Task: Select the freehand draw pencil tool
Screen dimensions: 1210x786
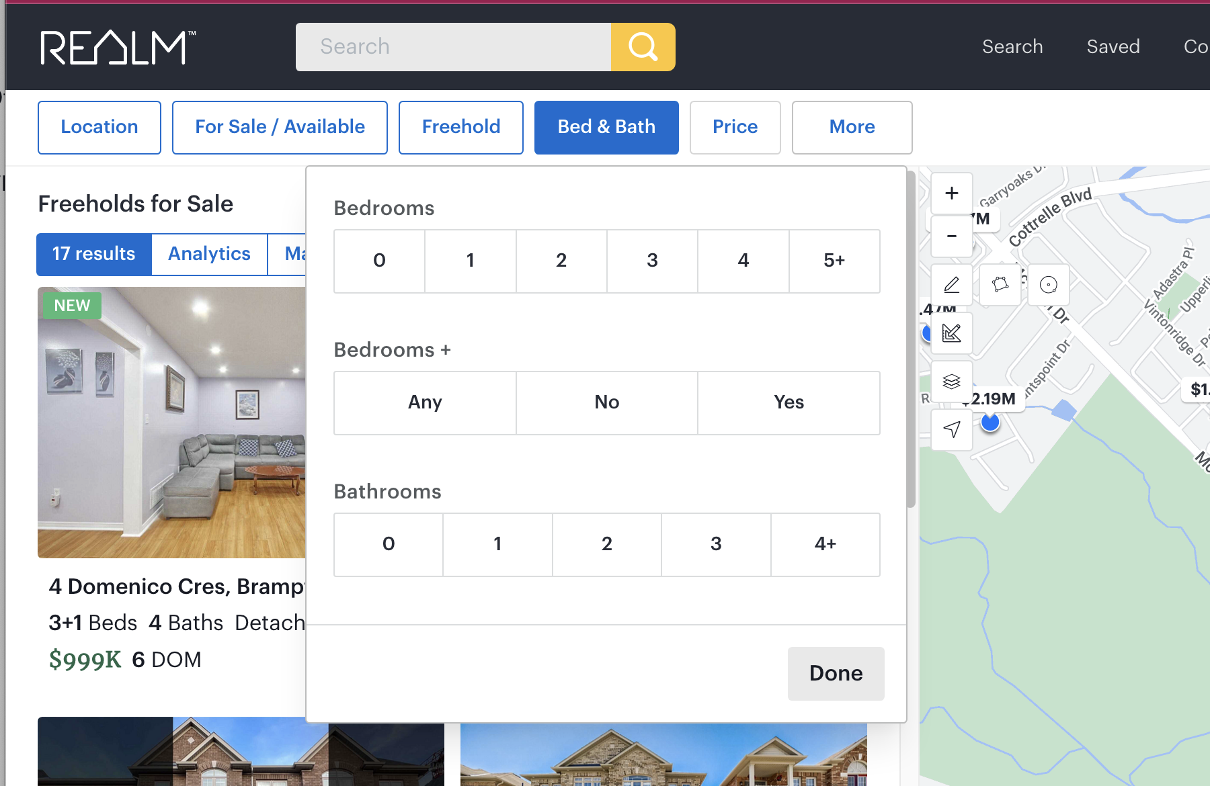Action: [x=951, y=285]
